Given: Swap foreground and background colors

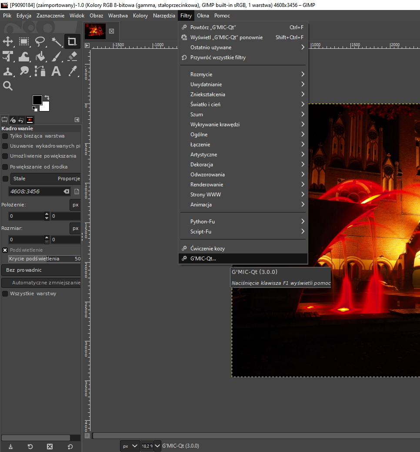Looking at the screenshot, I should (x=47, y=98).
